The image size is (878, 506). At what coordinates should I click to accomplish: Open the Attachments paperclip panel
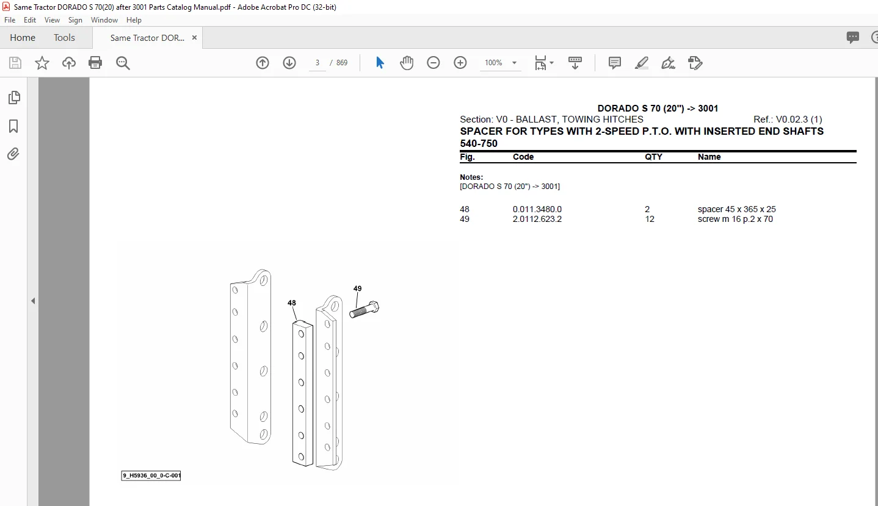[x=13, y=154]
